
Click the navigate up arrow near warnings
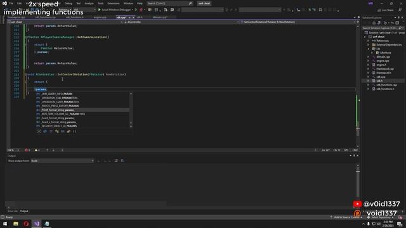click(47, 150)
